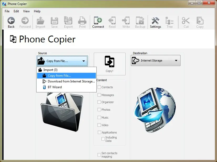Click the folder icon in Source combo box
The height and width of the screenshot is (162, 217).
(x=41, y=61)
